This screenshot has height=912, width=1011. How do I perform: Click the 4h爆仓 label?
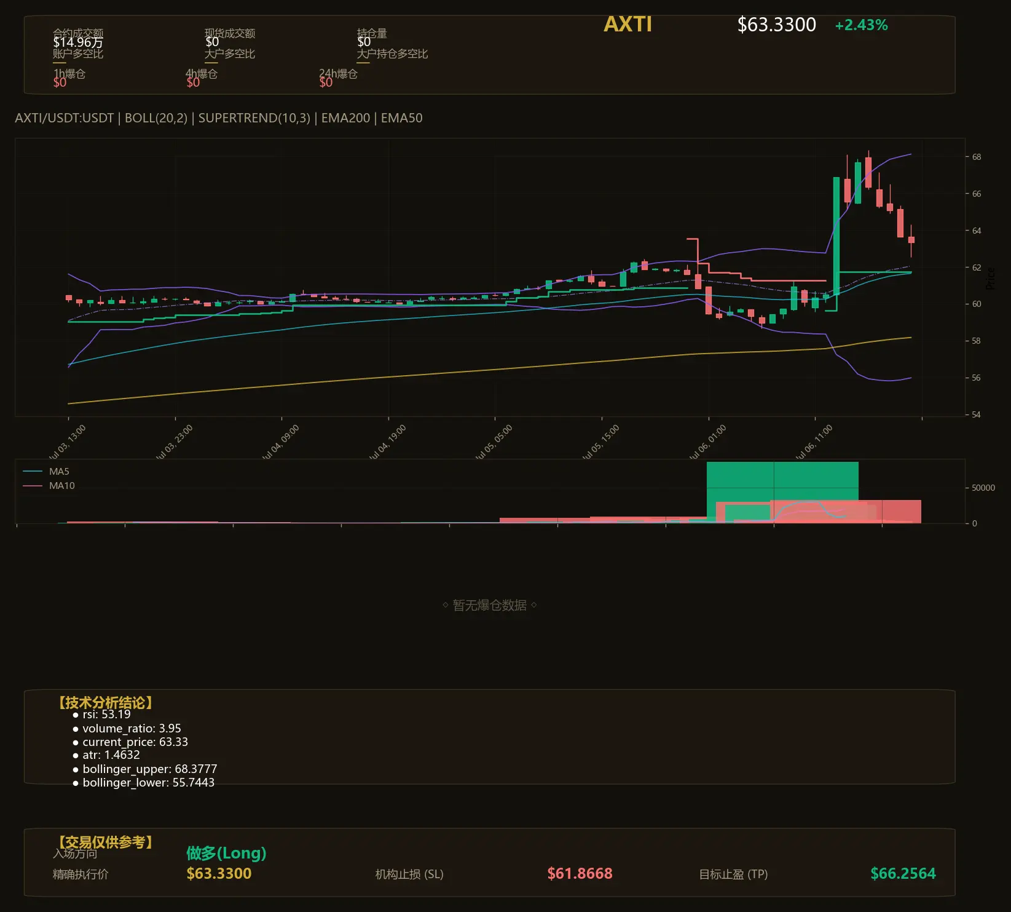point(202,74)
